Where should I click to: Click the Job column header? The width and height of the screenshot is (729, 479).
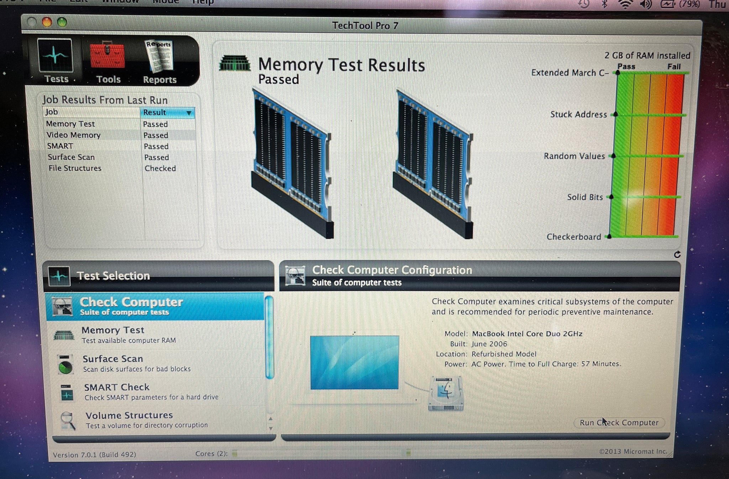[92, 112]
